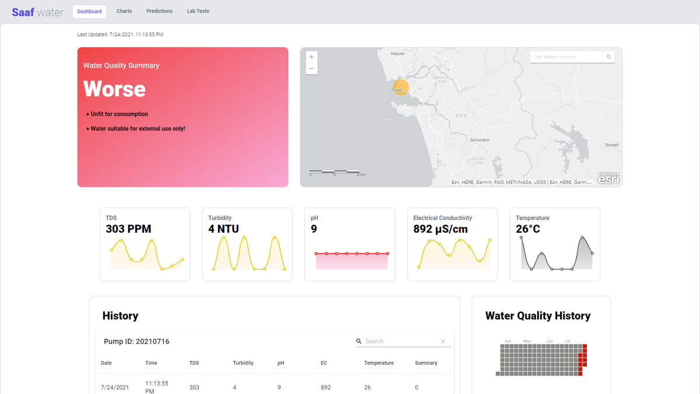700x394 pixels.
Task: Focus the Find address or place field
Action: pyautogui.click(x=566, y=57)
